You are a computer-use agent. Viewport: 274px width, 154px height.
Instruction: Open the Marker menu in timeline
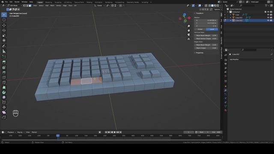click(34, 132)
